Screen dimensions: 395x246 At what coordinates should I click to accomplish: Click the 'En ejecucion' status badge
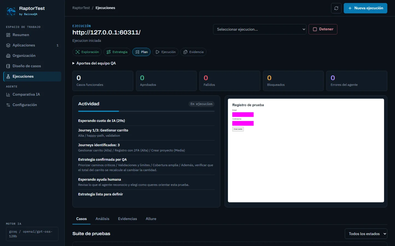(201, 104)
